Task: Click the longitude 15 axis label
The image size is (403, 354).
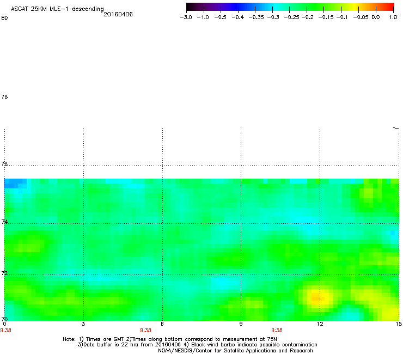Action: click(x=399, y=324)
